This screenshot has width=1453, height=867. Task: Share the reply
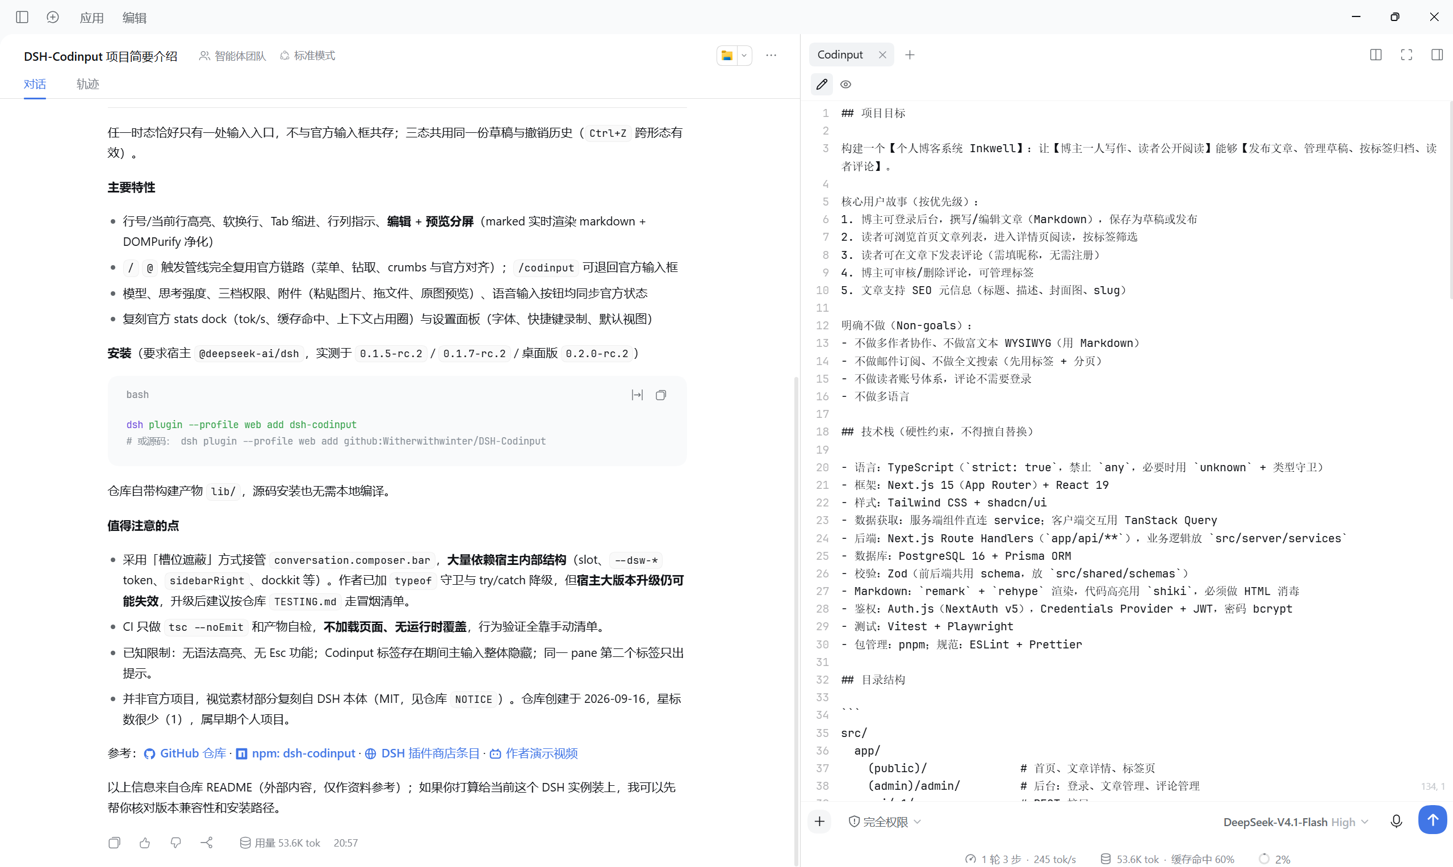[206, 843]
